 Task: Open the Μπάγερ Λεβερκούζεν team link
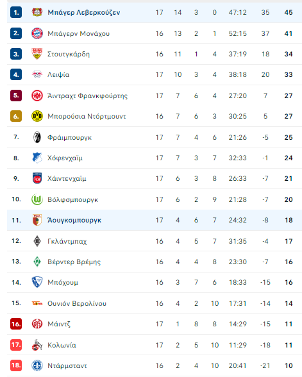click(x=83, y=13)
